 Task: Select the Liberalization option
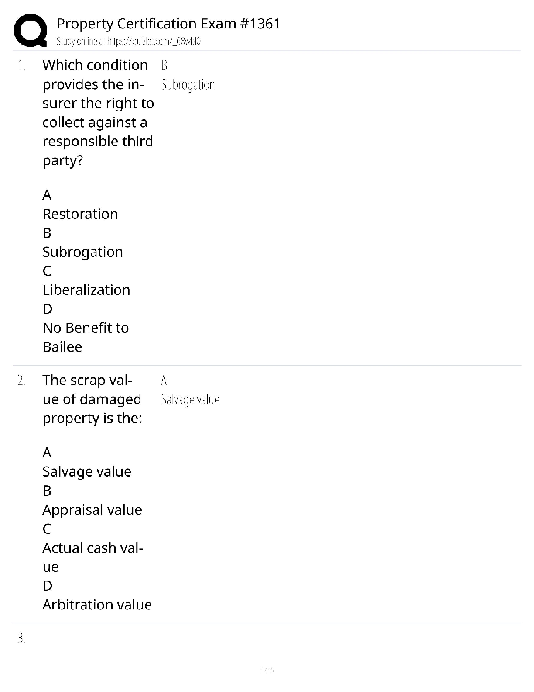pyautogui.click(x=86, y=290)
